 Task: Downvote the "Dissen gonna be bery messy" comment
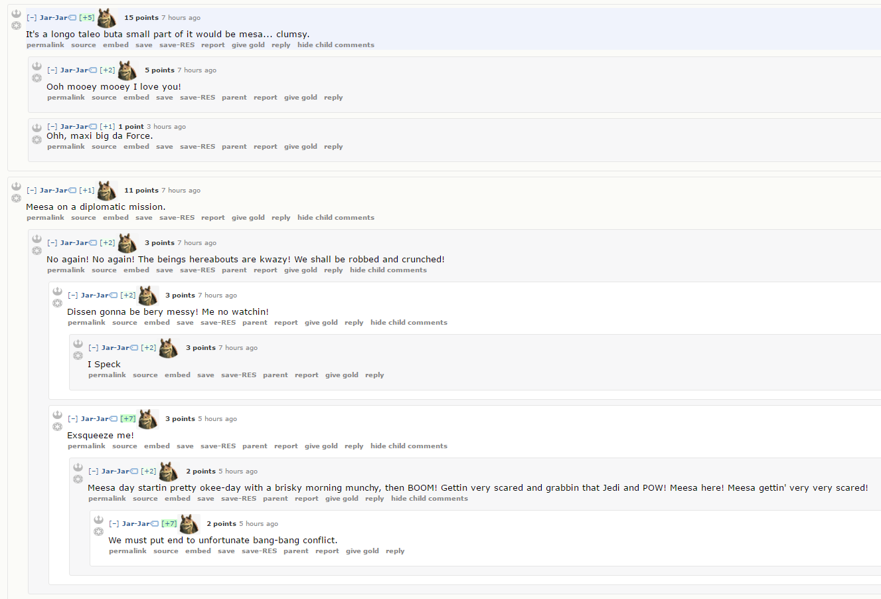pyautogui.click(x=58, y=303)
